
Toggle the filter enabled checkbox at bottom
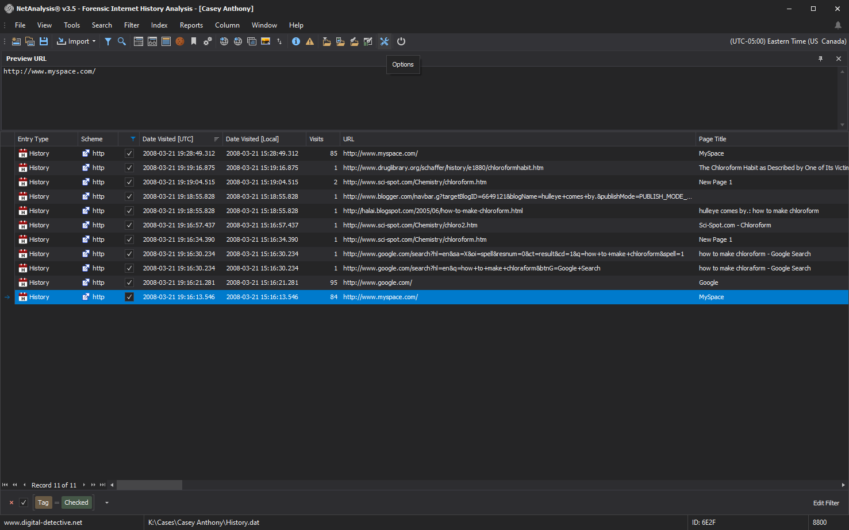pos(24,502)
